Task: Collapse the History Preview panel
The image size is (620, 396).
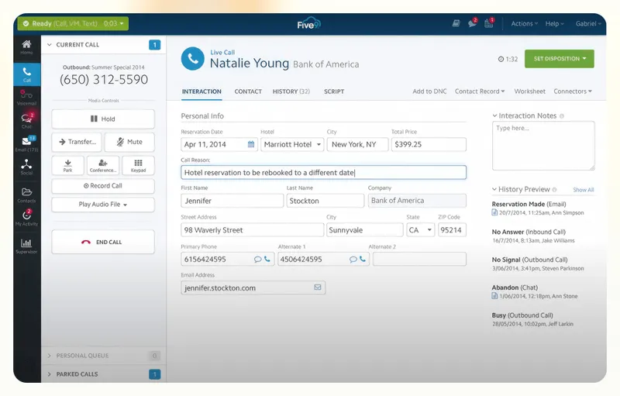Action: pos(494,189)
